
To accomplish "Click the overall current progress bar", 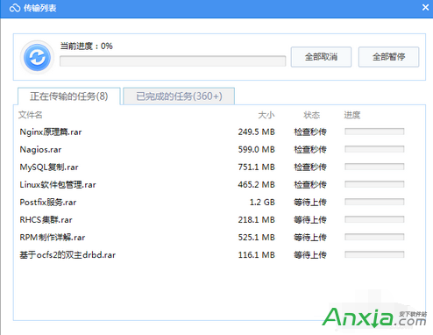I will tap(173, 61).
